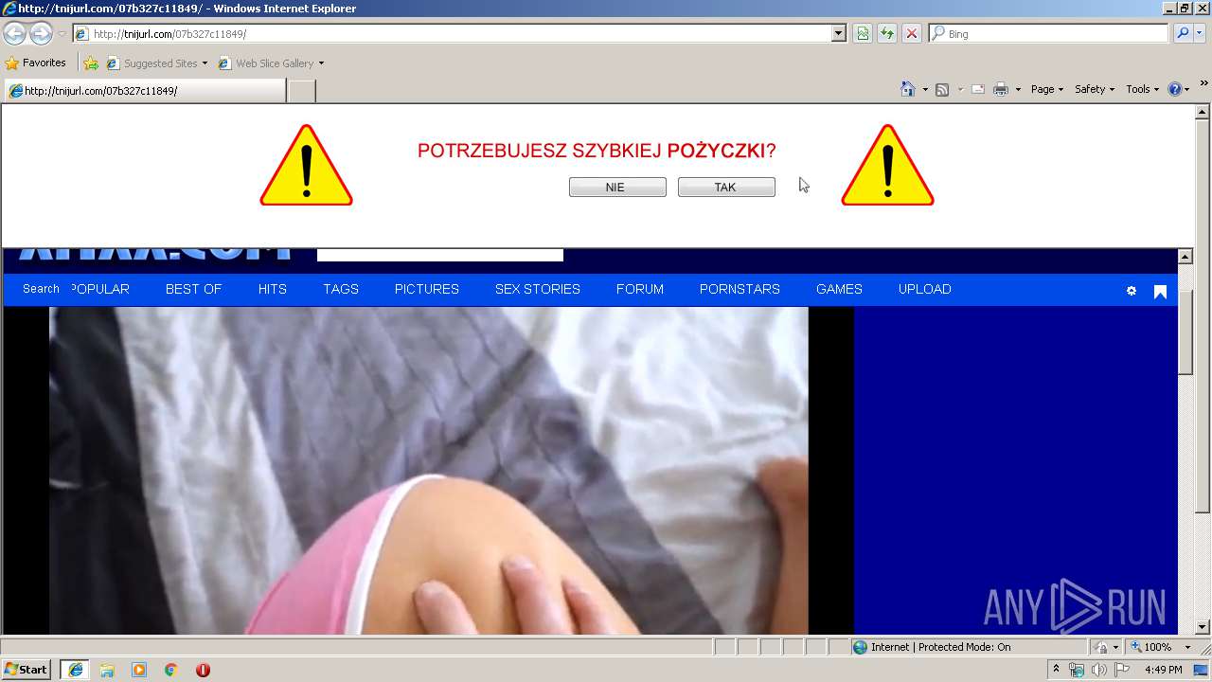Open the GAMES nav item
This screenshot has width=1212, height=682.
839,289
